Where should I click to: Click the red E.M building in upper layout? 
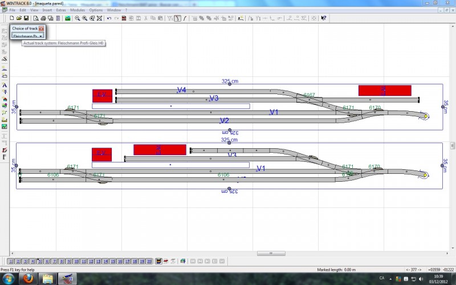[385, 91]
